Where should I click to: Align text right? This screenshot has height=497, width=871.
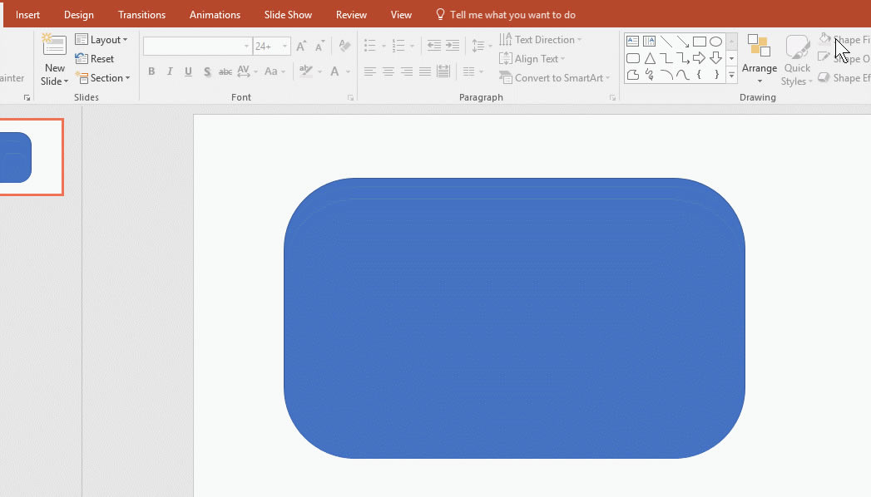coord(407,71)
